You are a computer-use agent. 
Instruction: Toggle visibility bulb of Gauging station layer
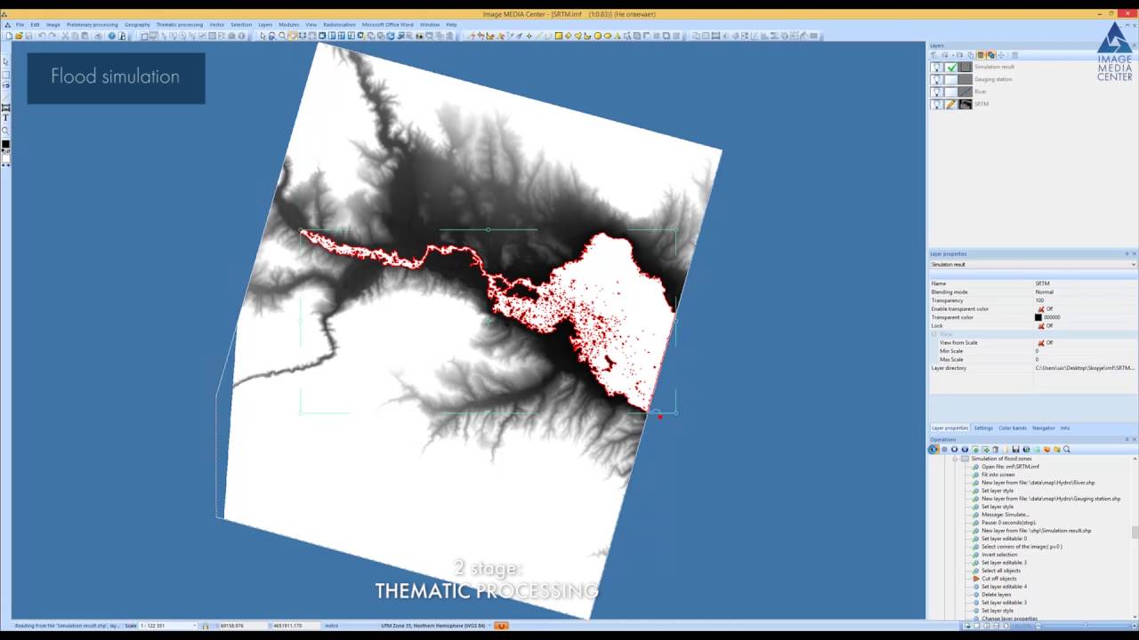(x=936, y=79)
